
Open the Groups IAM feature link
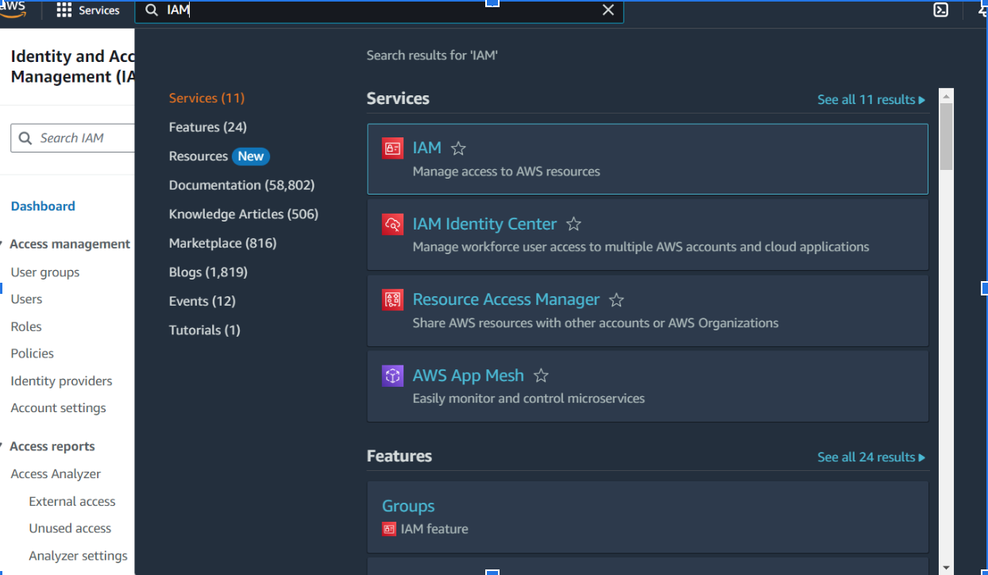point(408,506)
